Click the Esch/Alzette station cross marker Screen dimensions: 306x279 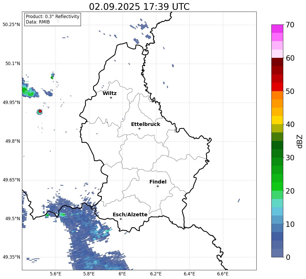pyautogui.click(x=121, y=219)
